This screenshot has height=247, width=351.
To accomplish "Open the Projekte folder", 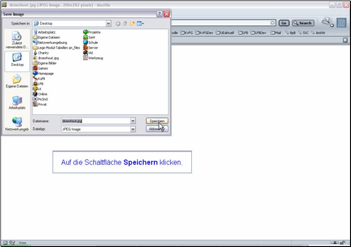I will click(94, 32).
